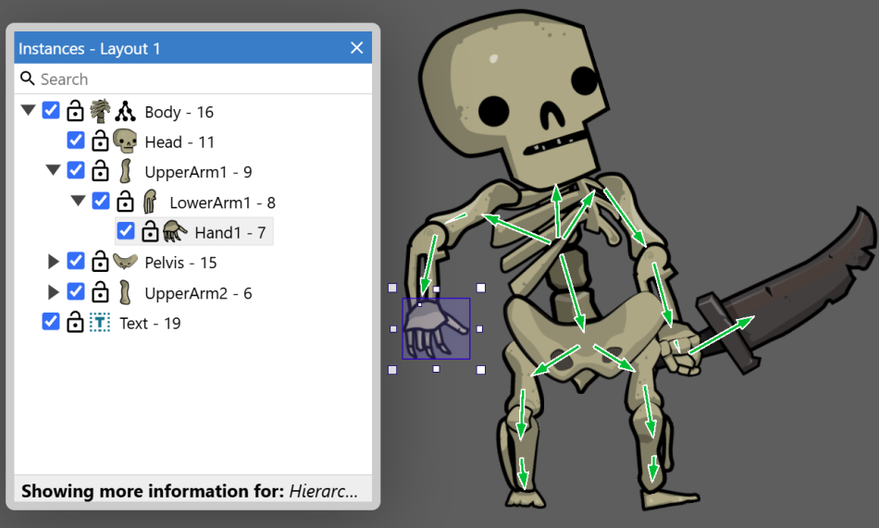Click into the Search field
The height and width of the screenshot is (528, 879).
pos(199,80)
